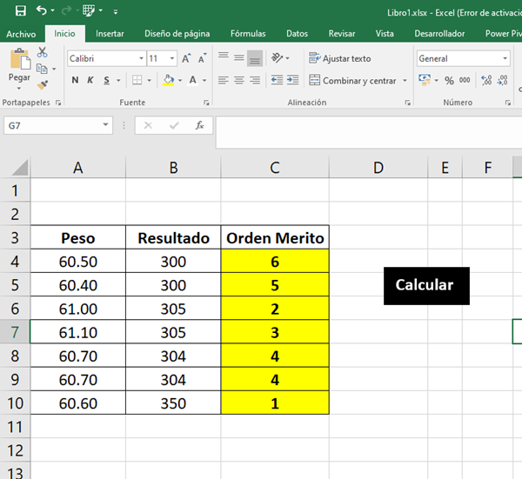Viewport: 522px width, 479px height.
Task: Open Fuente dialog launcher
Action: 206,103
